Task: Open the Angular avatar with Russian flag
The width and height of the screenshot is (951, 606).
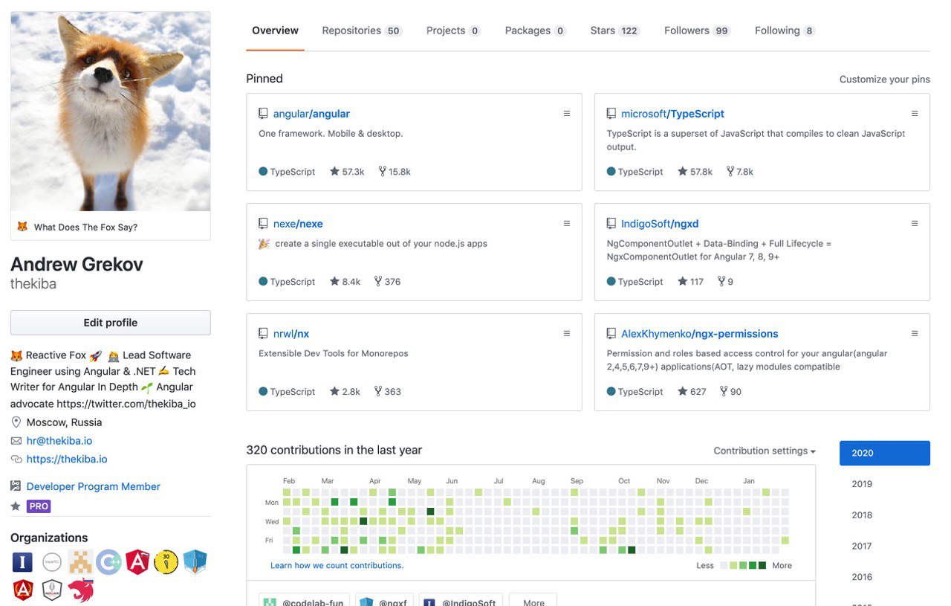Action: coord(137,562)
